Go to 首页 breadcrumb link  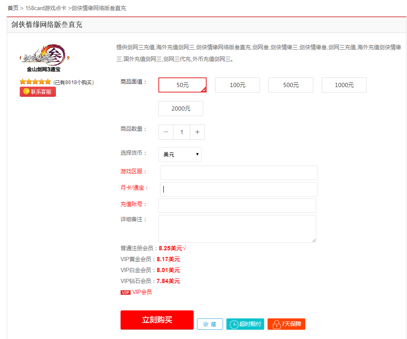click(x=13, y=8)
